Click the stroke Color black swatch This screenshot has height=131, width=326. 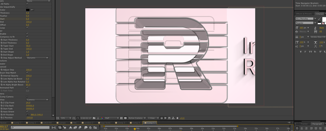pos(28,10)
